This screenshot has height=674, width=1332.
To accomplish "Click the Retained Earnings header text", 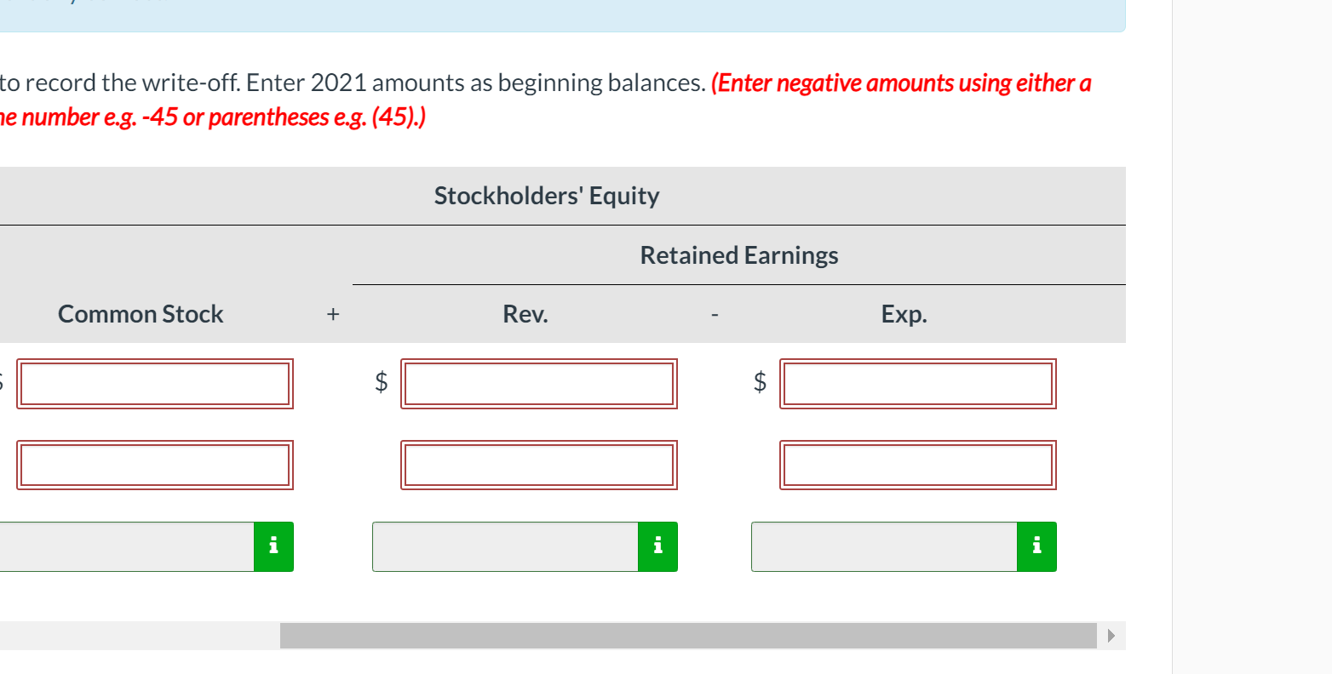I will [739, 255].
